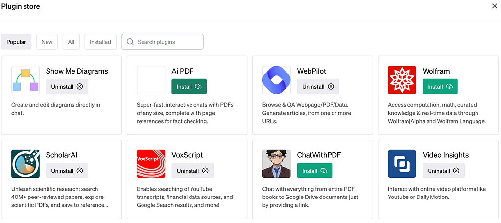Click the Ai PDF blank logo box
Viewport: 501px width, 223px height.
pyautogui.click(x=151, y=80)
